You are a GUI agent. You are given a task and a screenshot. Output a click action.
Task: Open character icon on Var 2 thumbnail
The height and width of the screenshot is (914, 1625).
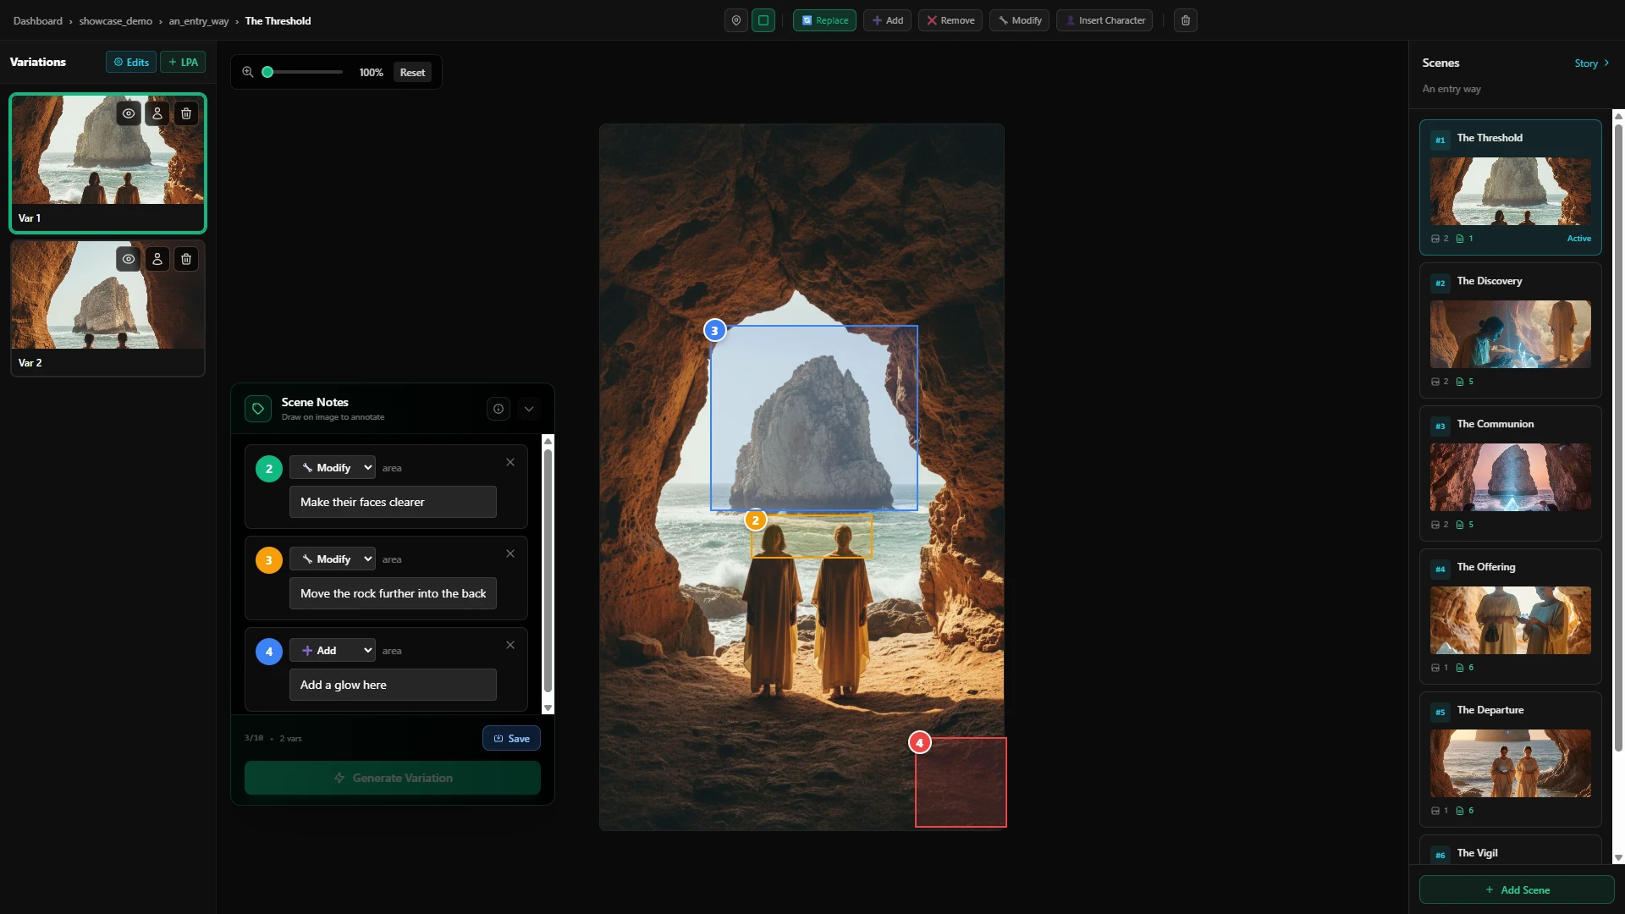pos(157,259)
